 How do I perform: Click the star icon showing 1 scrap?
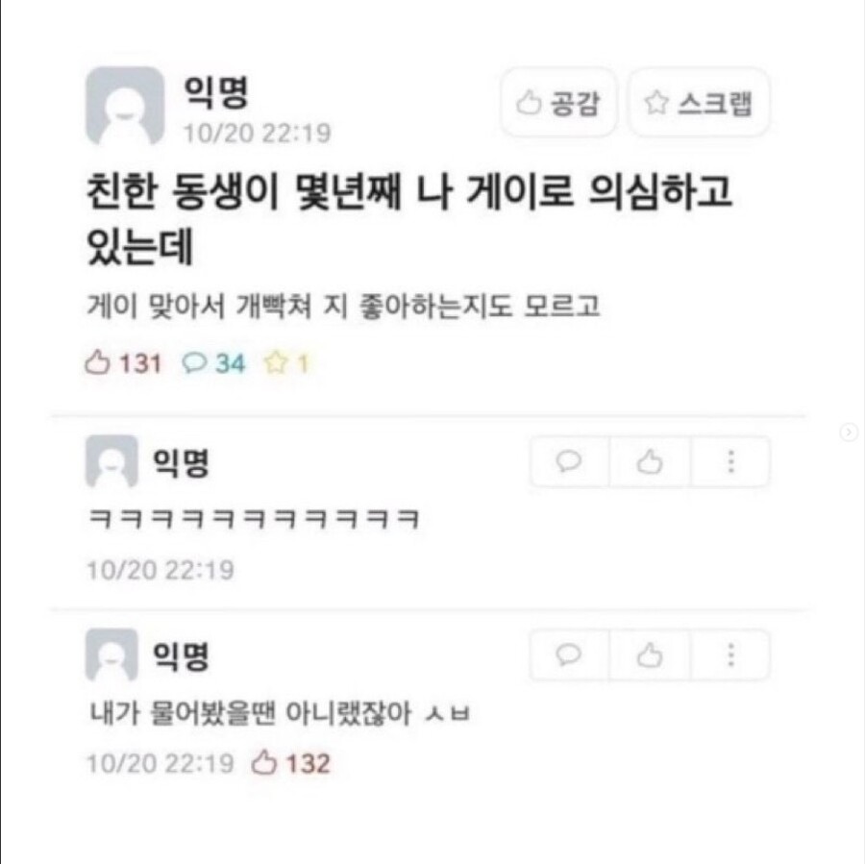(275, 362)
